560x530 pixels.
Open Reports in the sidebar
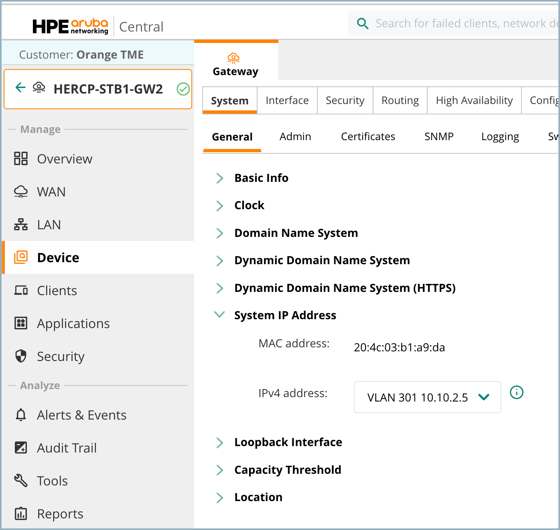coord(98,514)
